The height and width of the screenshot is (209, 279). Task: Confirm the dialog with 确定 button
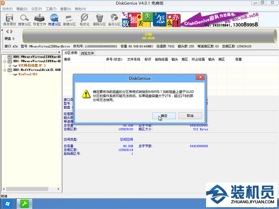coord(164,115)
